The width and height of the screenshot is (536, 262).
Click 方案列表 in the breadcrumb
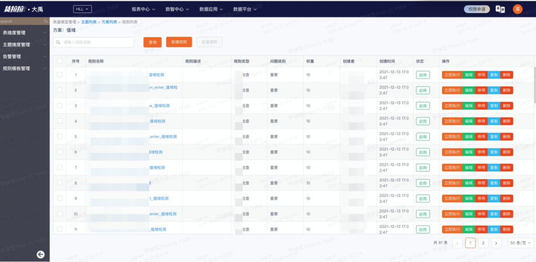tap(109, 22)
